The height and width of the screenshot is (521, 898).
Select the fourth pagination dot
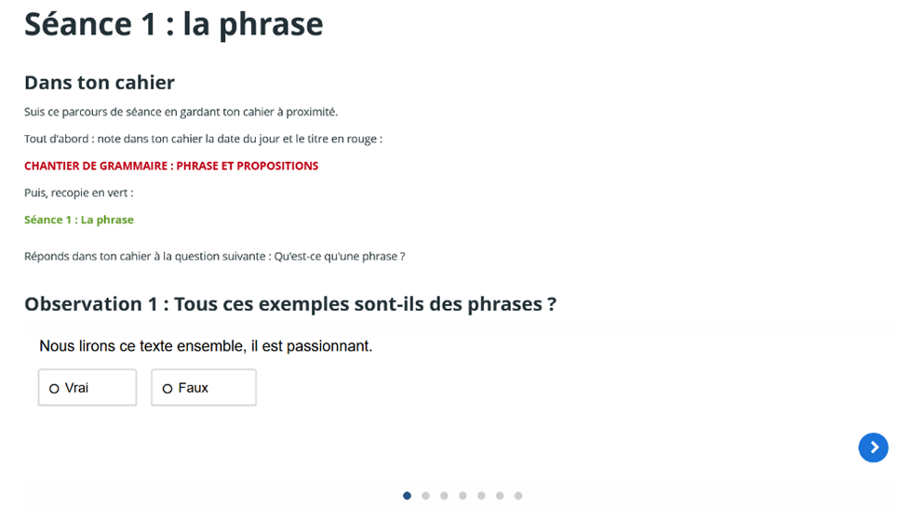click(462, 496)
